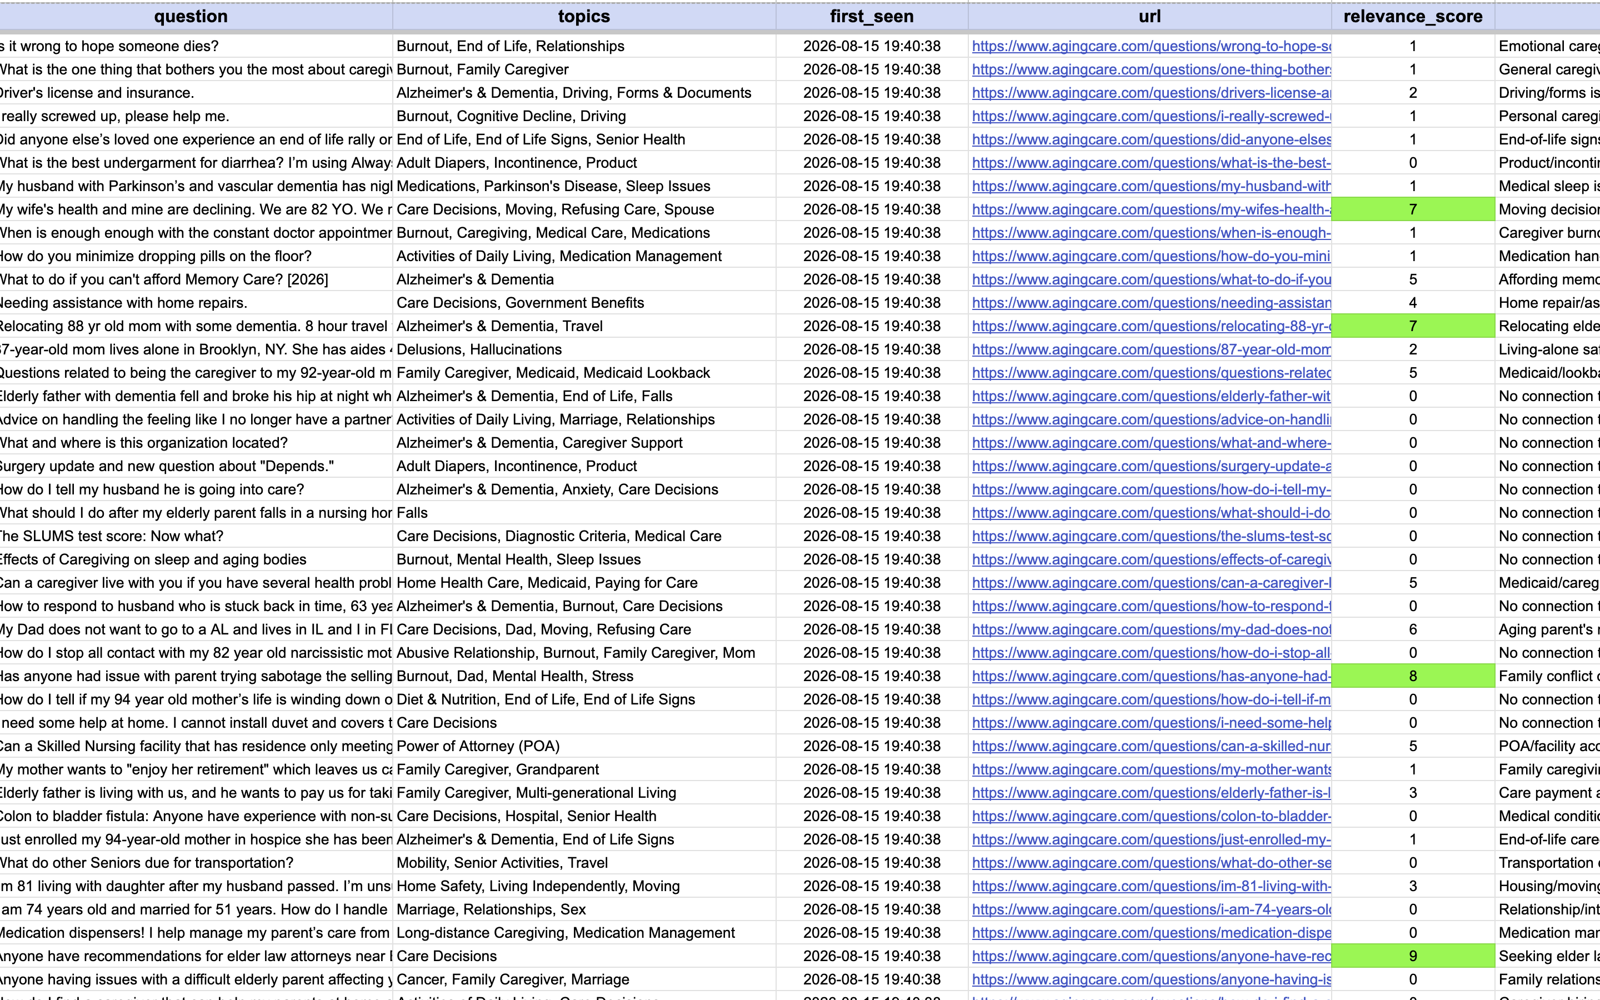Select 'Needing assistance with home repairs.' cell
Viewport: 1600px width, 1000px height.
196,303
